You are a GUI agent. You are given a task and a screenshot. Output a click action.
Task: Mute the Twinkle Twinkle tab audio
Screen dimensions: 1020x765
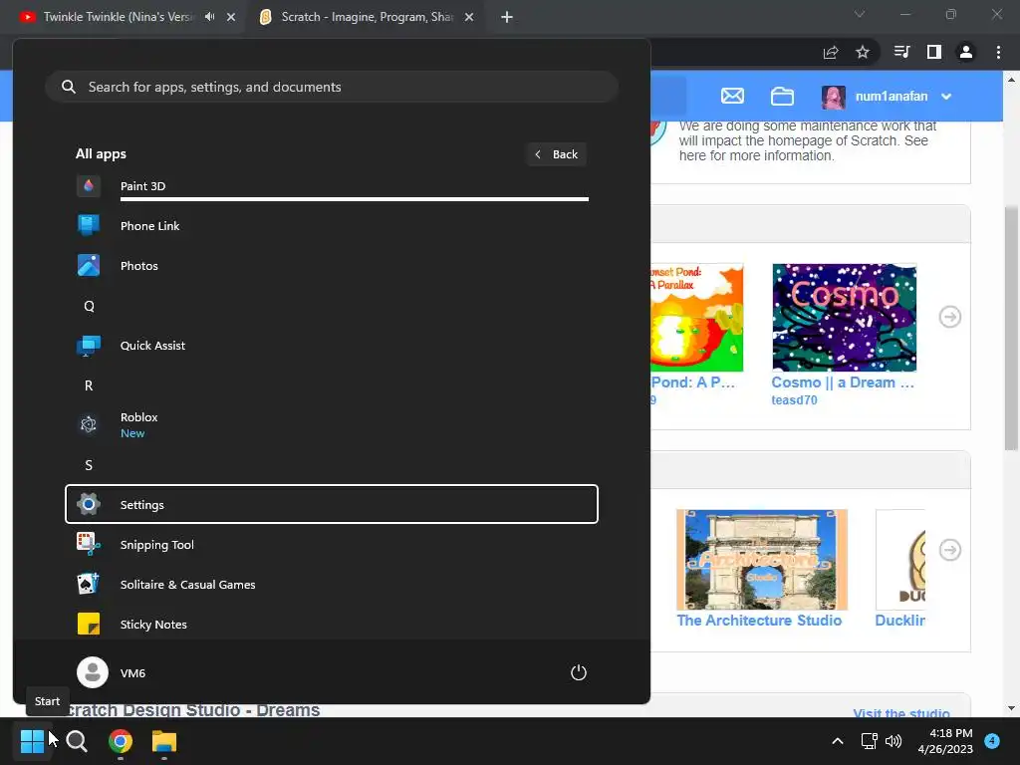tap(209, 17)
